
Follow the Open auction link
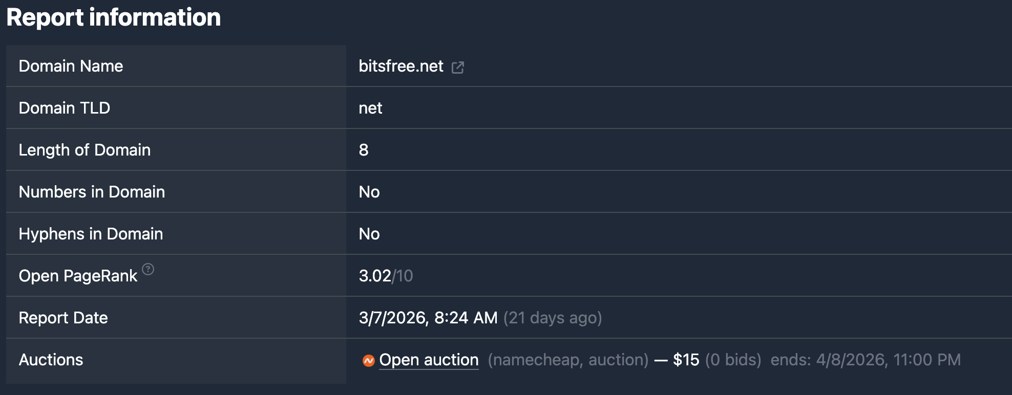point(428,360)
